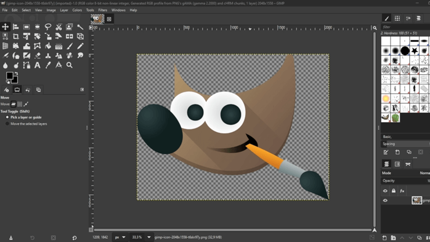
Task: Select the Text tool
Action: point(37,65)
